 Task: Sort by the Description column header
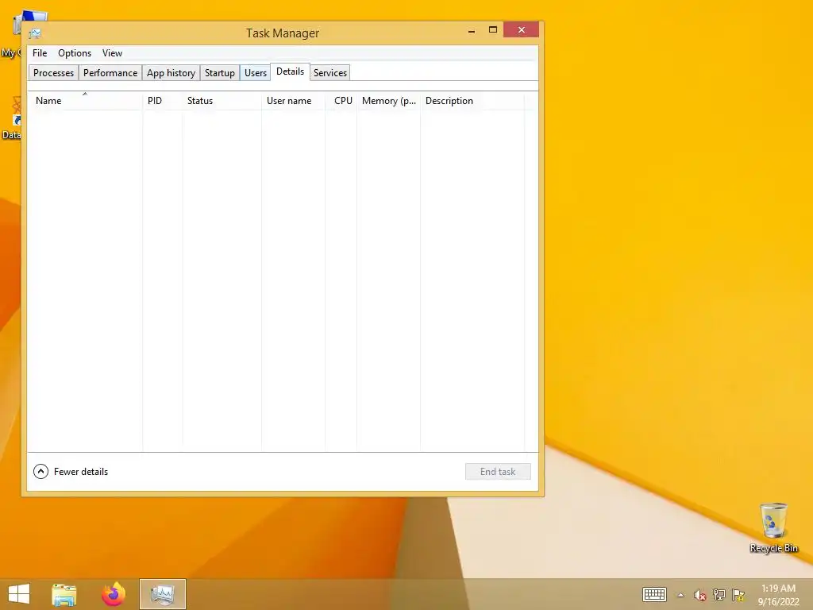pos(472,101)
